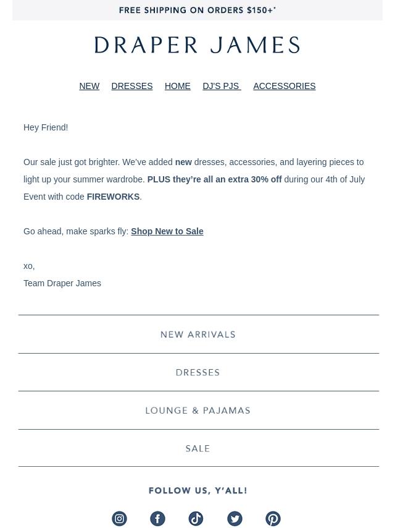Image resolution: width=395 pixels, height=528 pixels.
Task: Select HOME in top navigation
Action: point(178,86)
